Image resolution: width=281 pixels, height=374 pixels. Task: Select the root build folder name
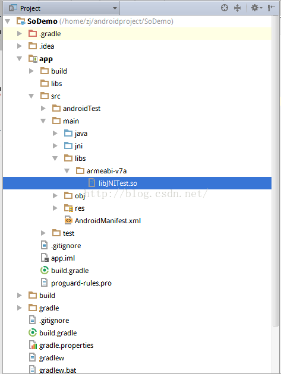(47, 296)
